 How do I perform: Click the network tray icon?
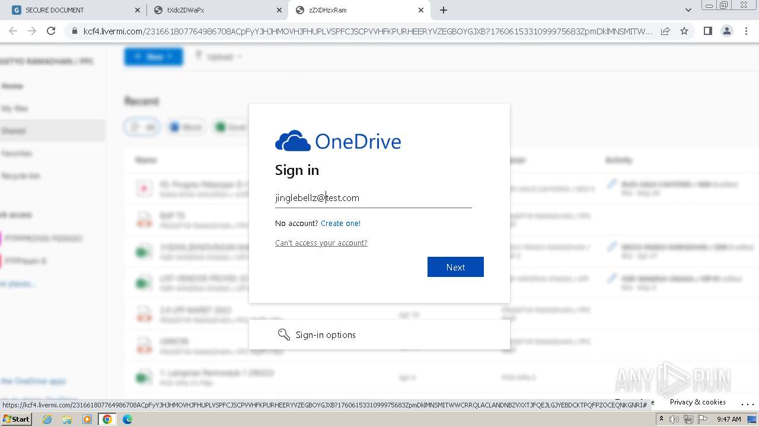[688, 419]
